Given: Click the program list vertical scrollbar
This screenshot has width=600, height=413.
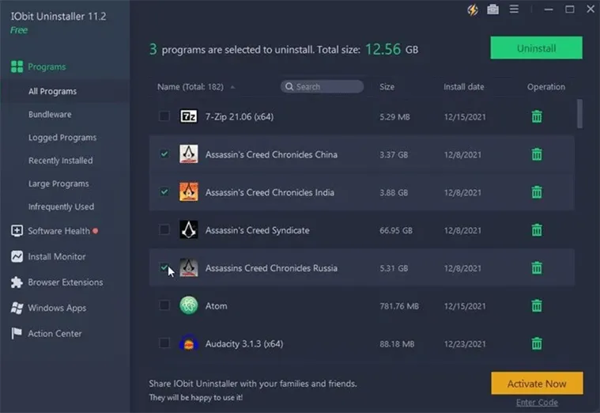Looking at the screenshot, I should [x=579, y=114].
